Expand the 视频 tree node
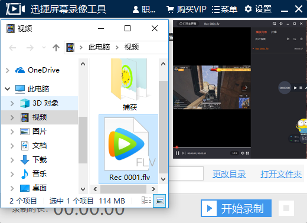 pyautogui.click(x=12, y=117)
